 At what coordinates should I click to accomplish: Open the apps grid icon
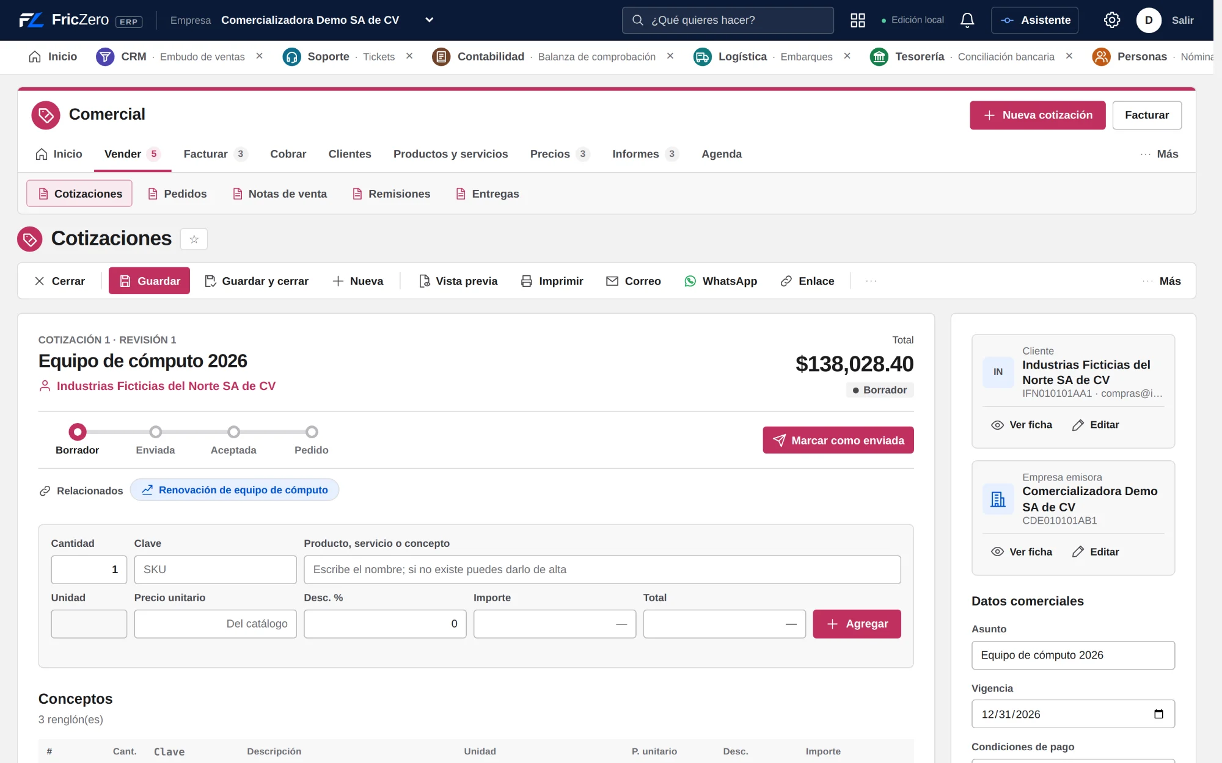coord(858,20)
